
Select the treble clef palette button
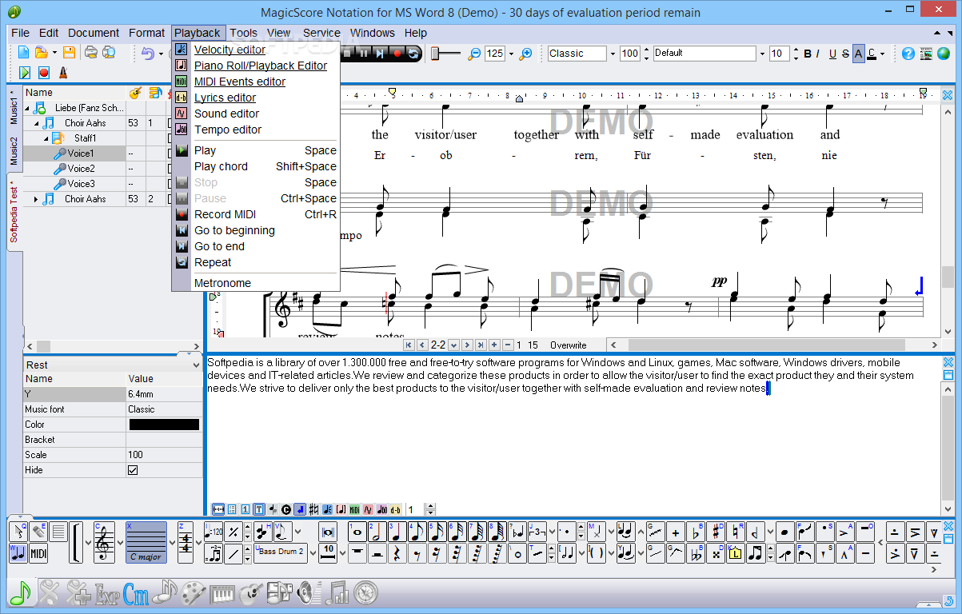coord(104,544)
